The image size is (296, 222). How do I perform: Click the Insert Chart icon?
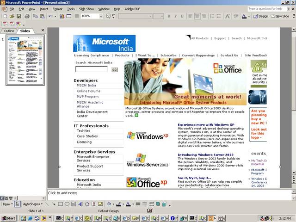tap(62, 16)
